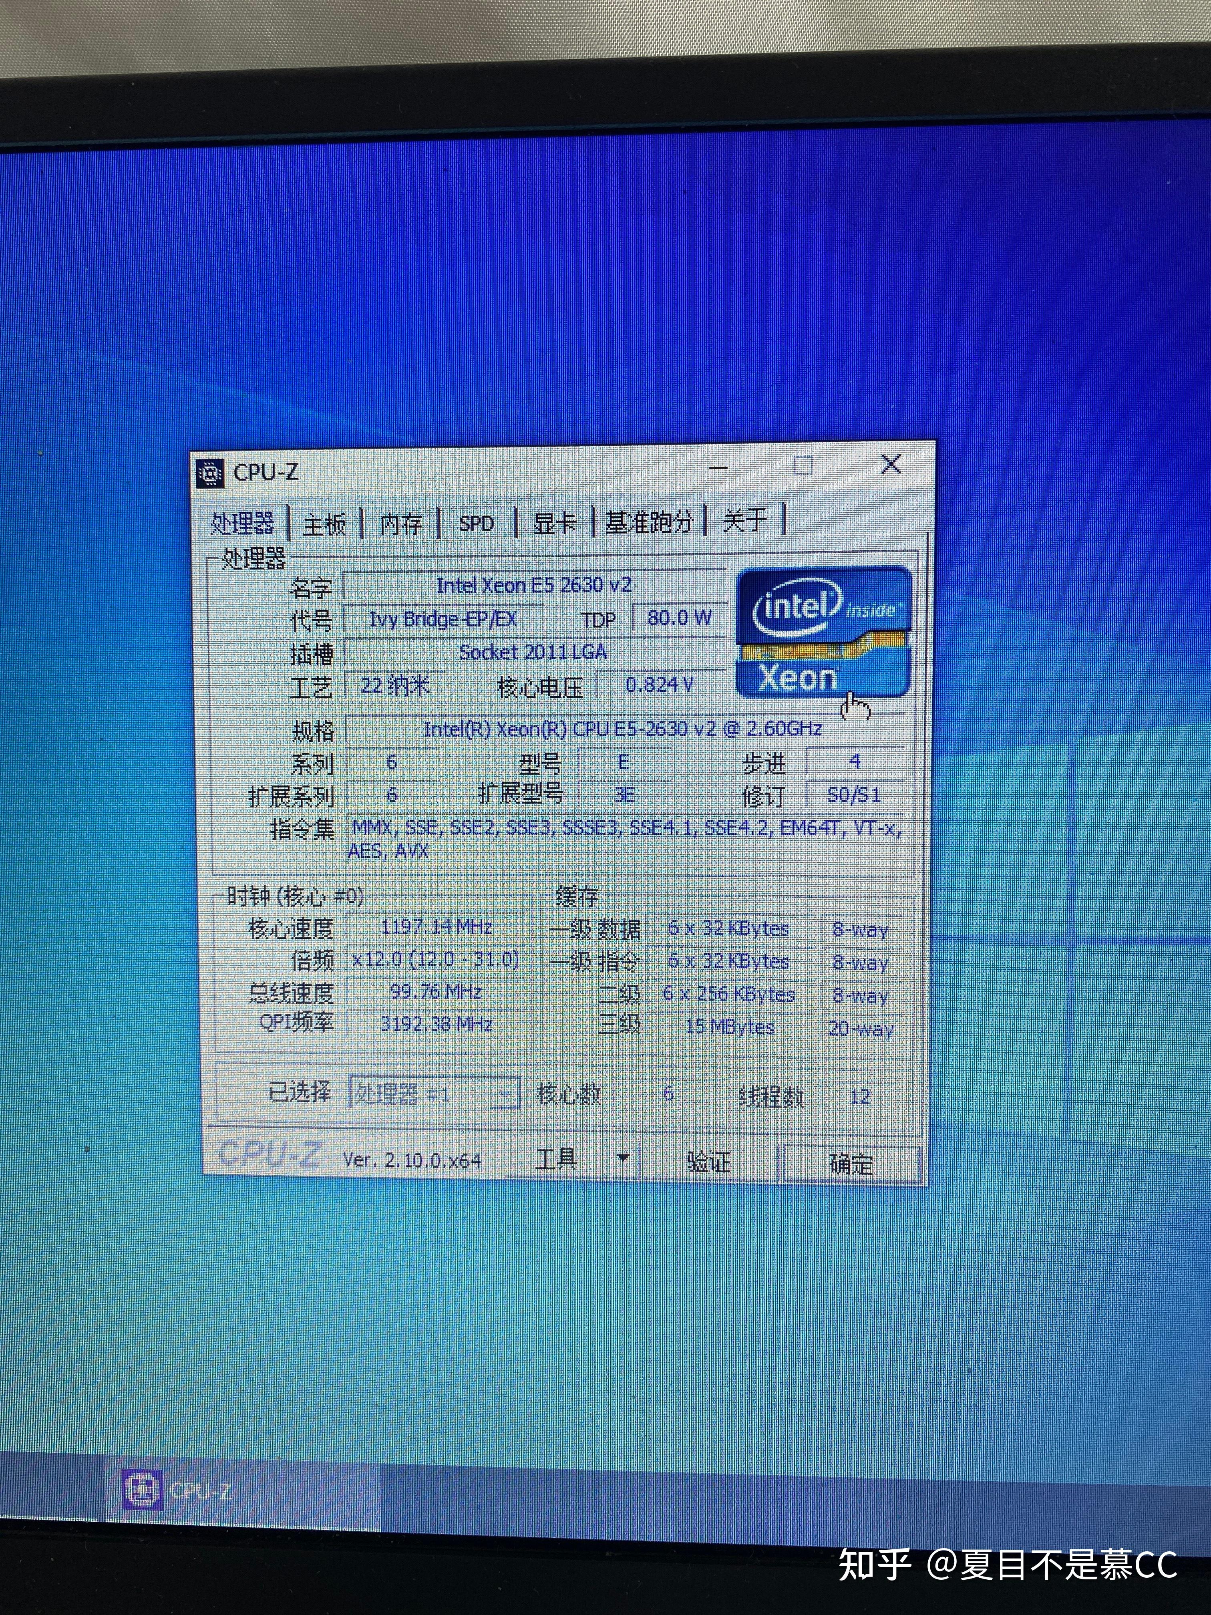The height and width of the screenshot is (1615, 1211).
Task: Click the stepping value 4
Action: pyautogui.click(x=854, y=761)
